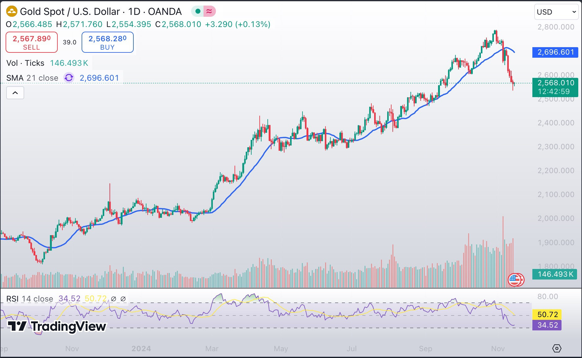The image size is (582, 358).
Task: Click the 2,100.000 price scale label
Action: 556,195
